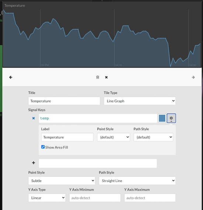Click the Title input field
The width and height of the screenshot is (203, 210).
point(64,101)
